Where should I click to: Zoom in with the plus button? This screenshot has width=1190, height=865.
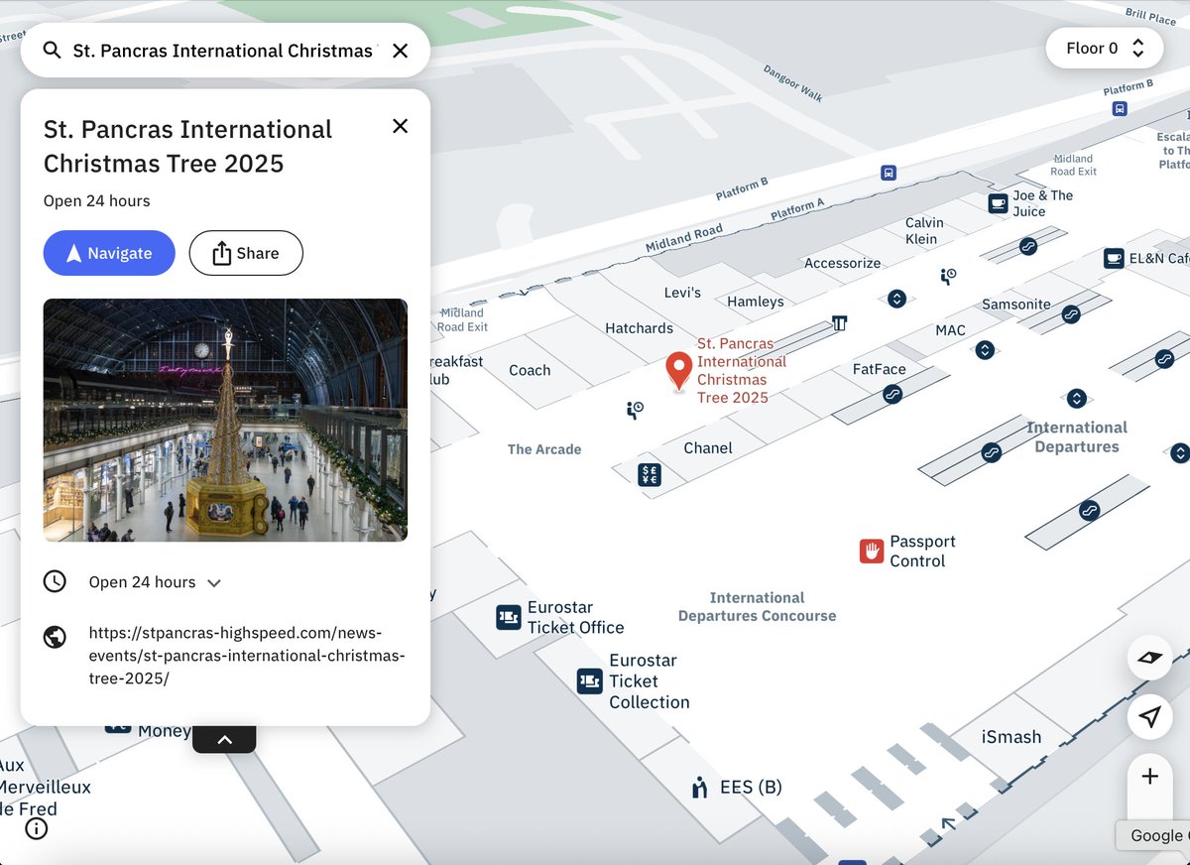pyautogui.click(x=1150, y=777)
